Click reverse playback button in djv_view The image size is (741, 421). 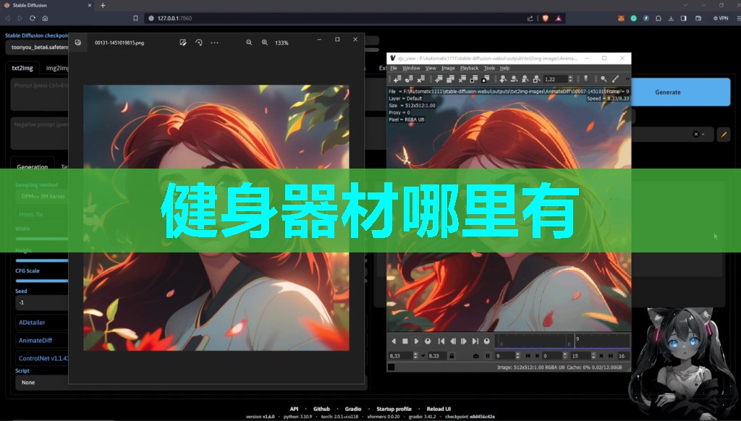coord(394,341)
